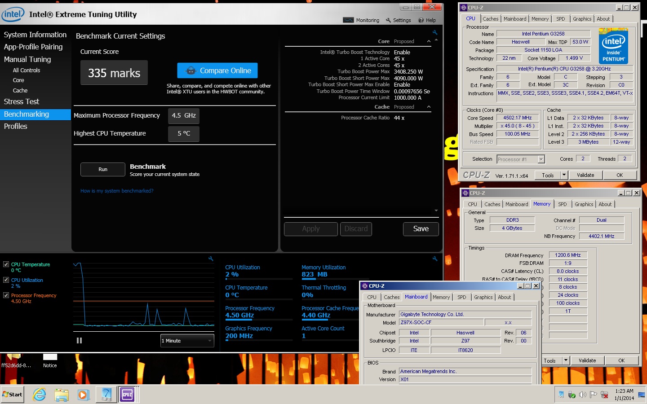Click the taskbar clock showing 1:23 AM

tap(625, 395)
